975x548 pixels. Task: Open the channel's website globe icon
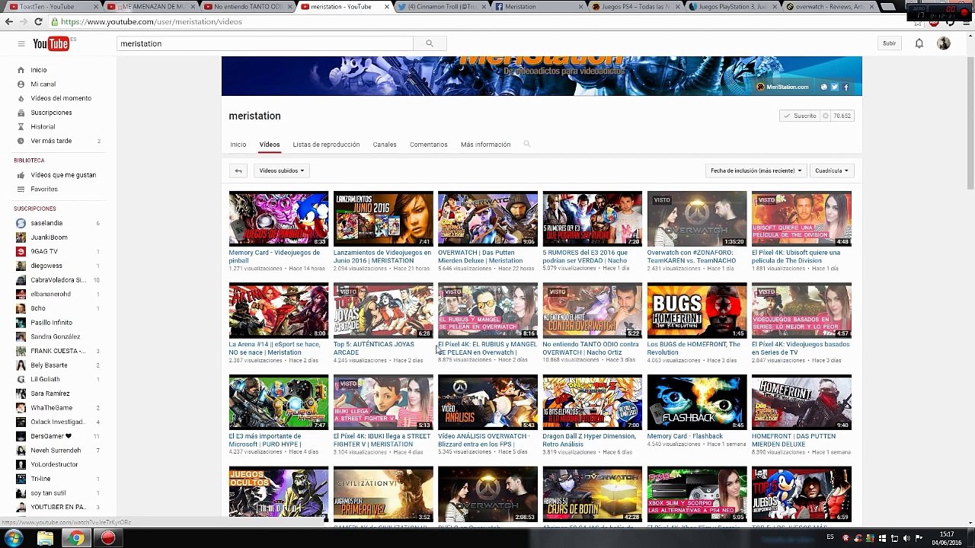click(823, 87)
